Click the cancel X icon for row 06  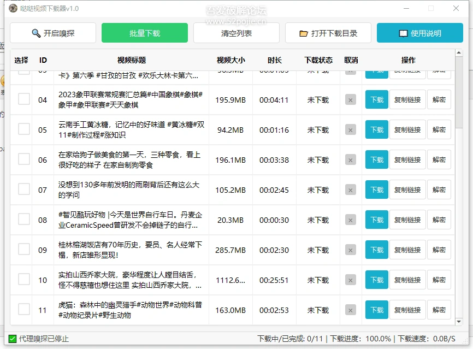tap(351, 160)
